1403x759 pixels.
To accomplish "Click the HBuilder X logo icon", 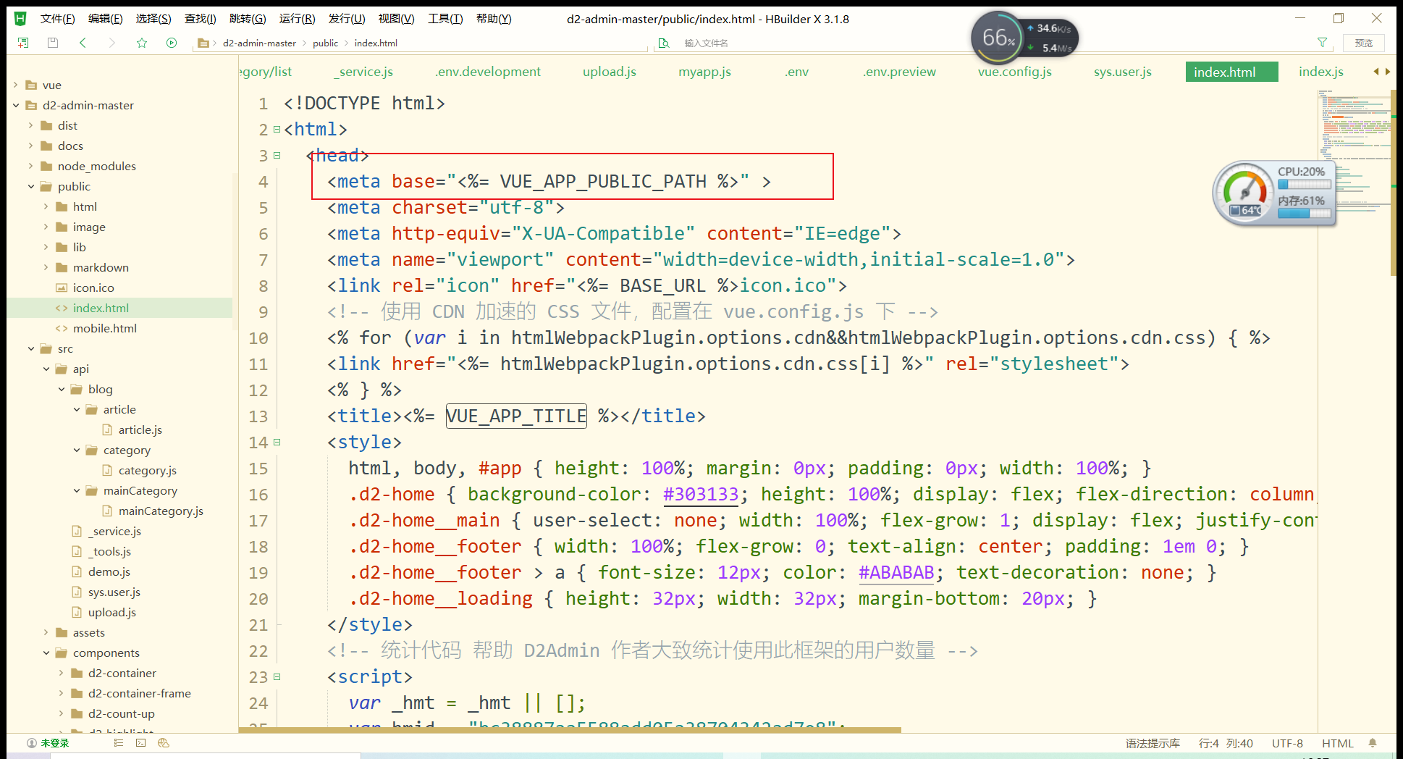I will [x=20, y=19].
